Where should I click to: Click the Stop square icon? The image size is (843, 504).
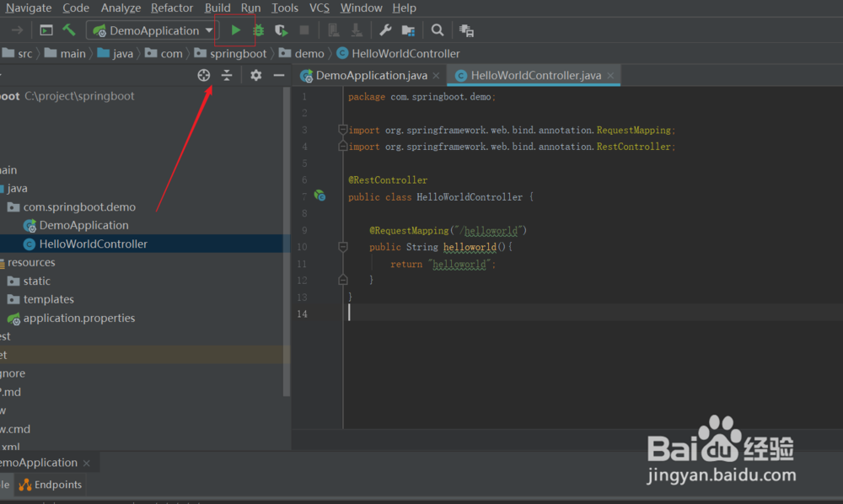[x=304, y=30]
